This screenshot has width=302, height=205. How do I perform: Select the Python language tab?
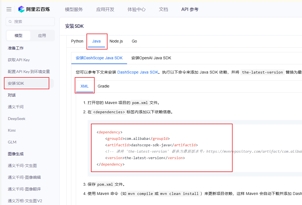tap(77, 41)
